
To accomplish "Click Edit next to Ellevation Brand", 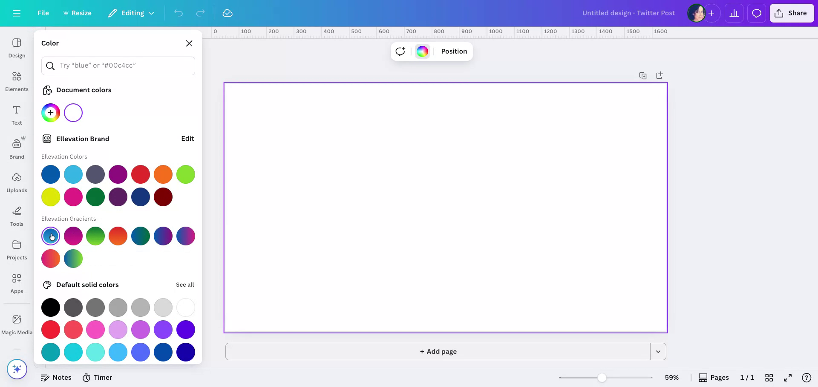I will click(x=187, y=138).
